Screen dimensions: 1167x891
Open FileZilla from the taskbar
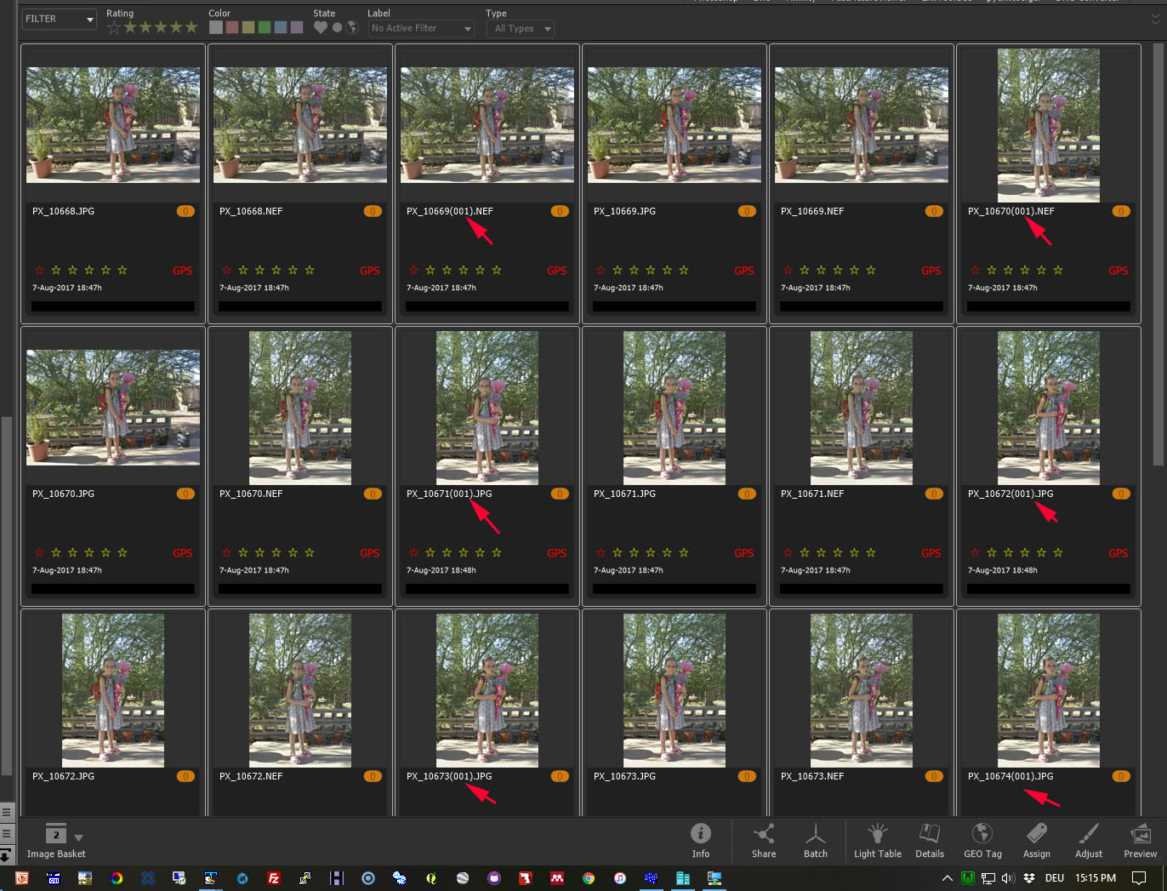click(x=274, y=878)
